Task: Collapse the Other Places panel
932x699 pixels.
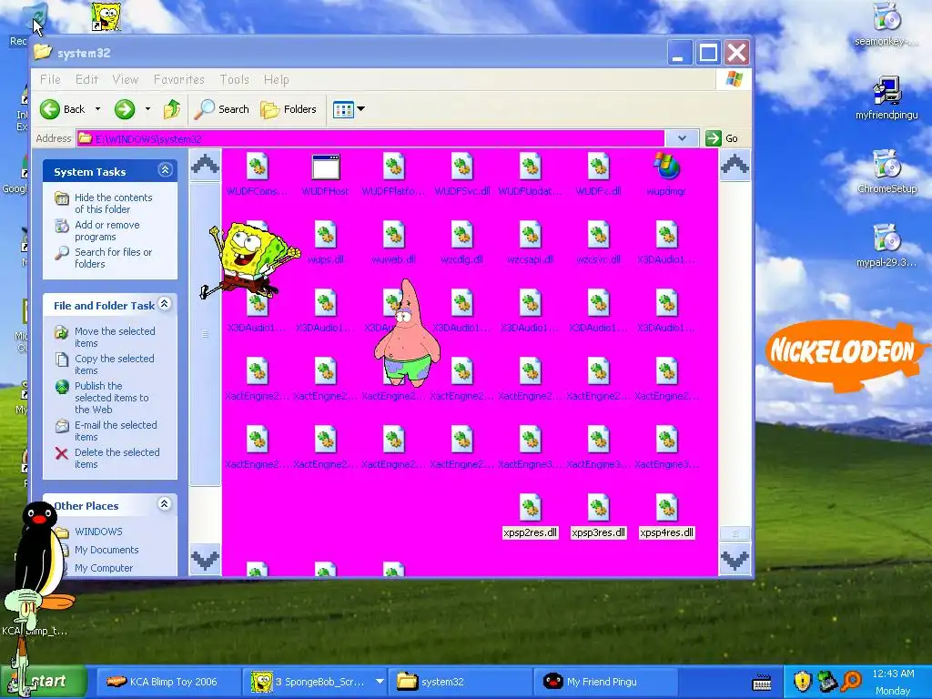Action: pyautogui.click(x=165, y=504)
